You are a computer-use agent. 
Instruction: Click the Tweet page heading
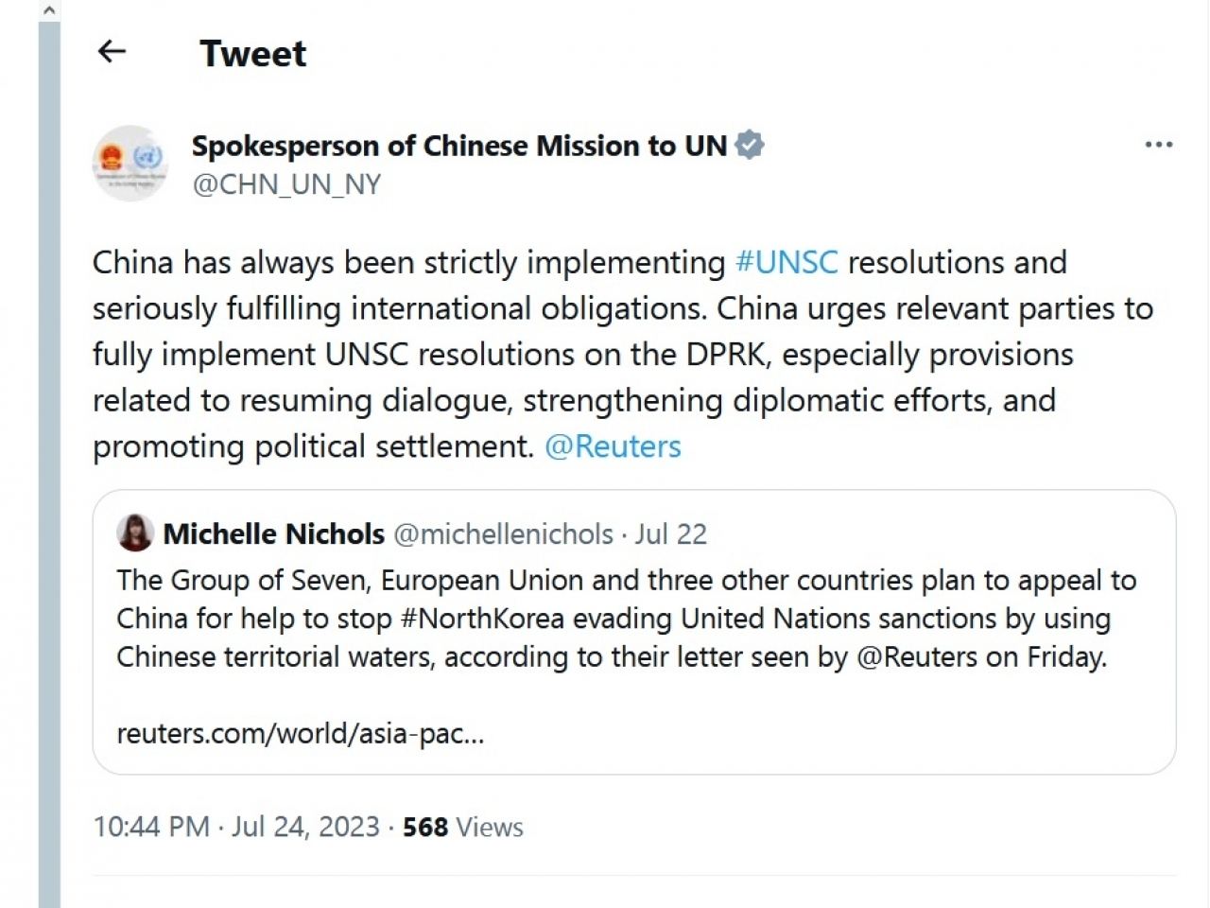[252, 54]
